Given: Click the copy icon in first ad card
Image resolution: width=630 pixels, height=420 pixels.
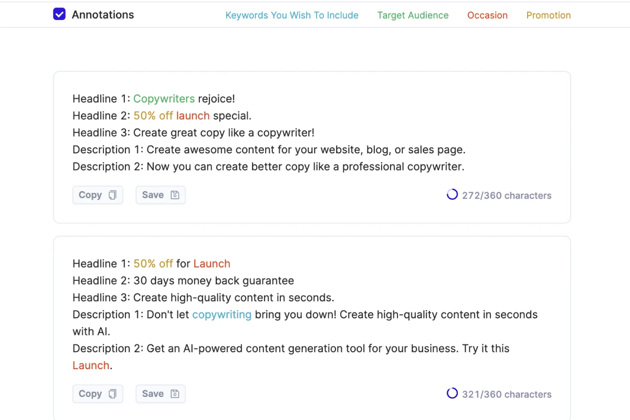Looking at the screenshot, I should point(112,195).
